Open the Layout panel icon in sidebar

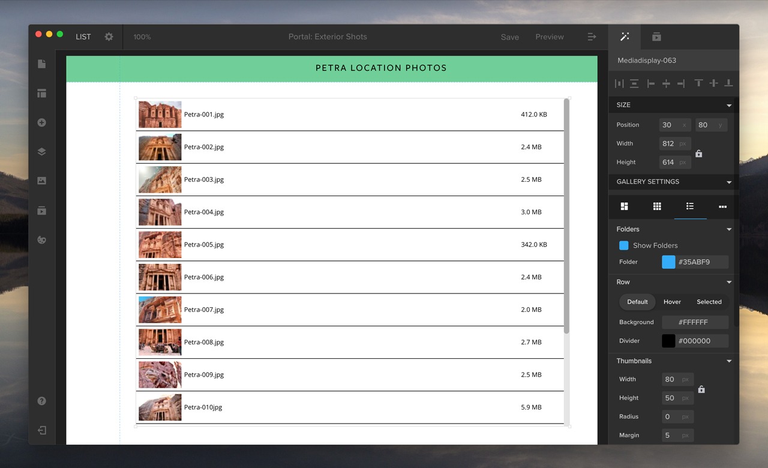(41, 93)
